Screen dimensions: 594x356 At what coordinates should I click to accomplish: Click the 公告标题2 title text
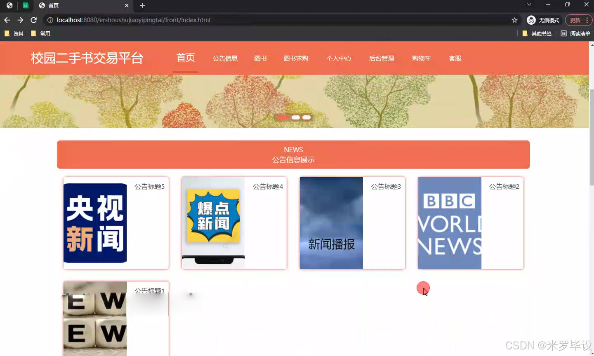click(x=504, y=187)
